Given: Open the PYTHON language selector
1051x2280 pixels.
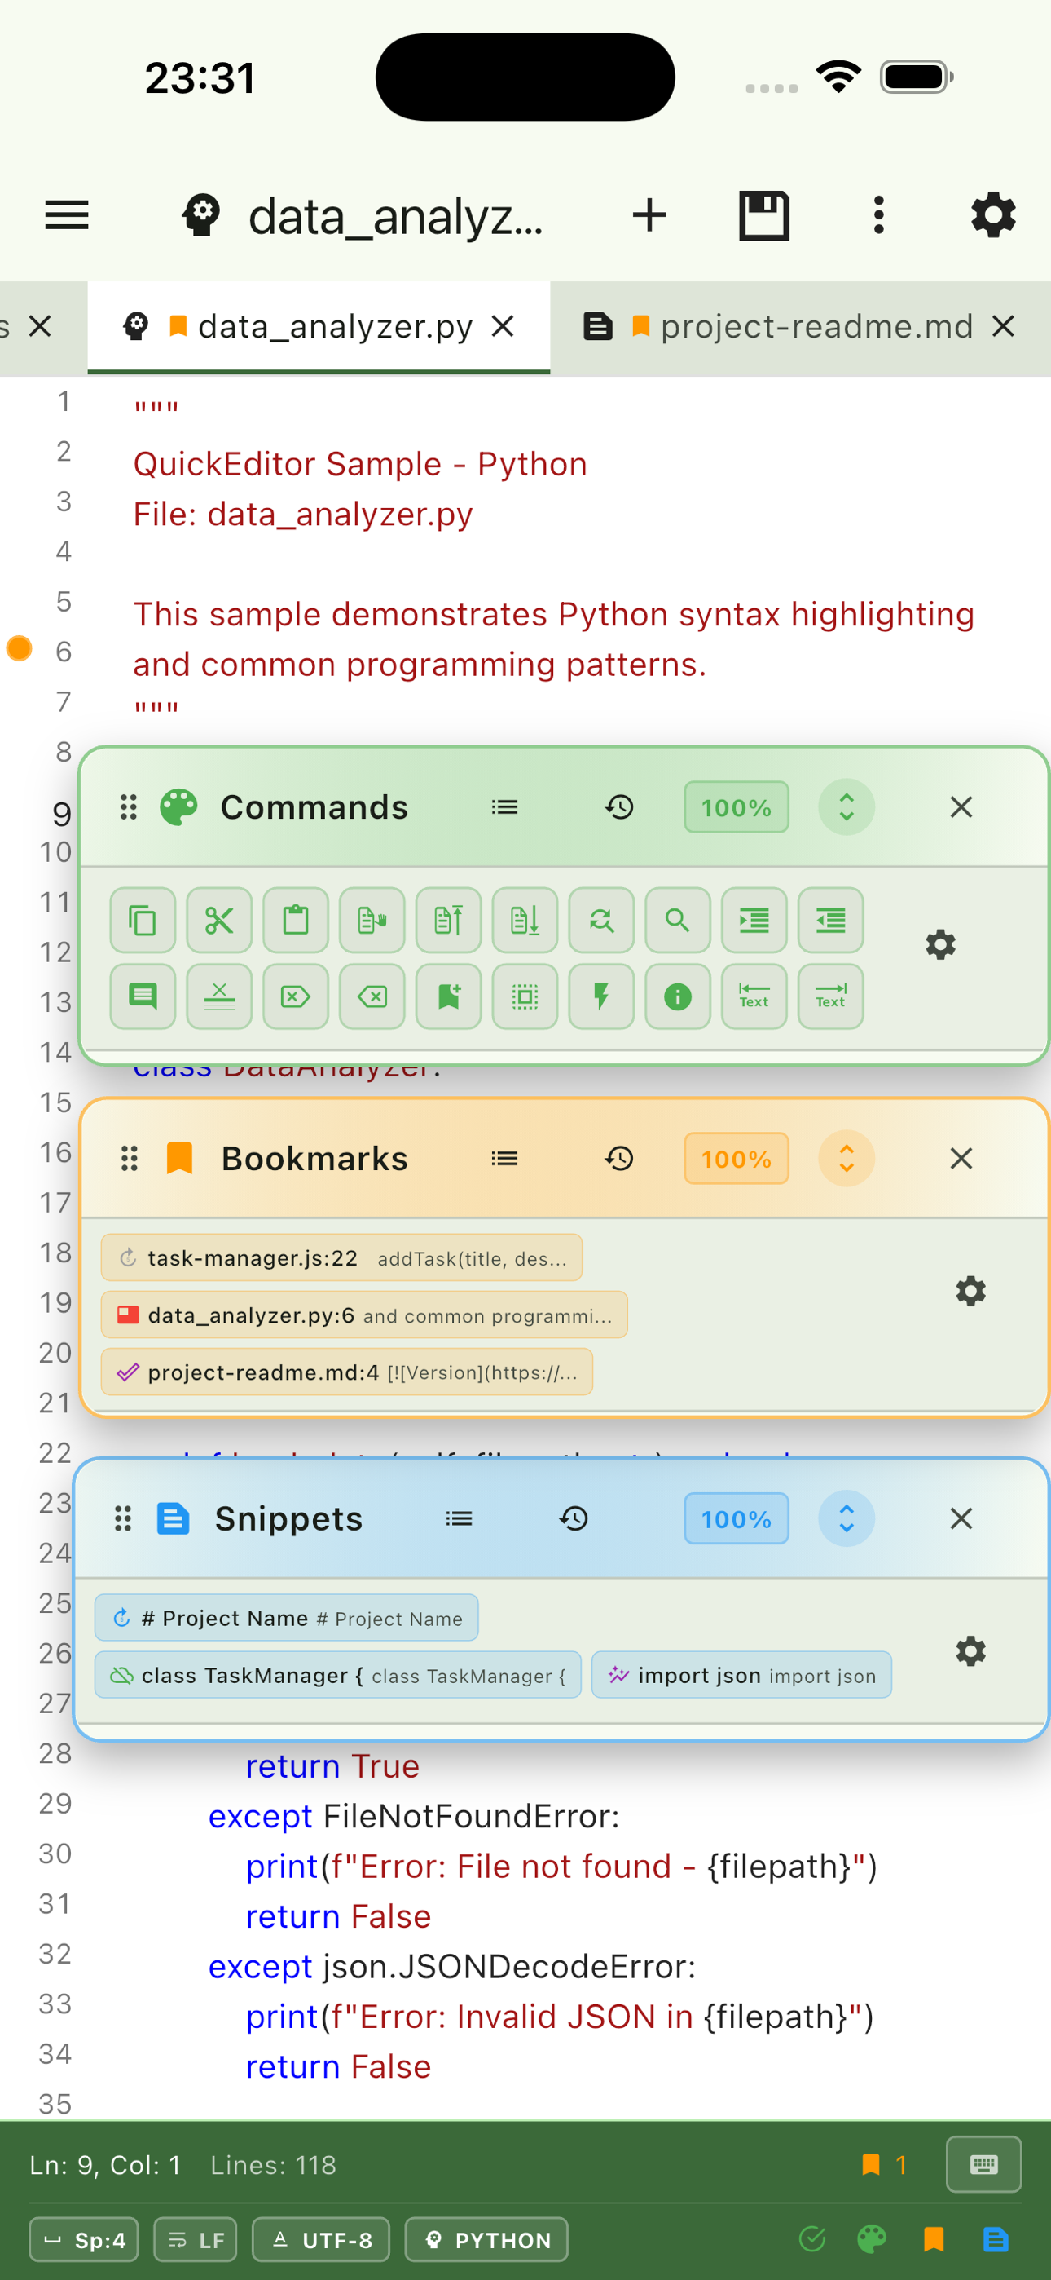Looking at the screenshot, I should (x=486, y=2239).
